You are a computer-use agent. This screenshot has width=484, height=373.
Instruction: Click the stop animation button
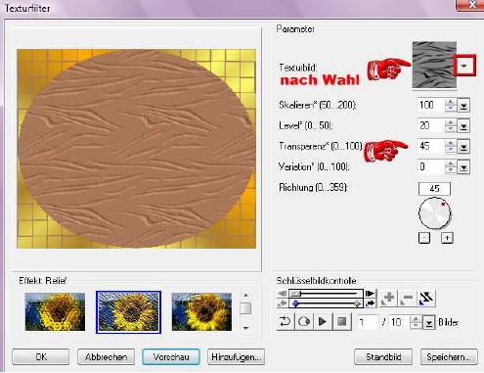pos(341,322)
